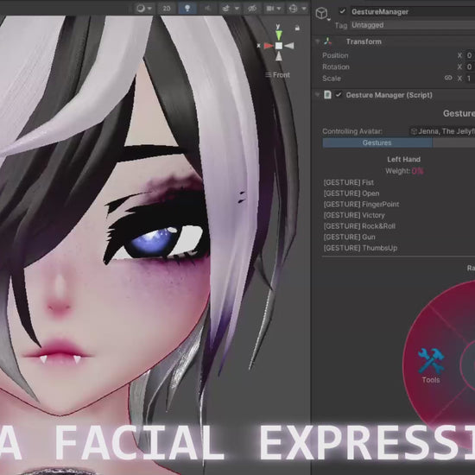Click the Transform component axes icon
This screenshot has height=475, width=475.
[327, 41]
